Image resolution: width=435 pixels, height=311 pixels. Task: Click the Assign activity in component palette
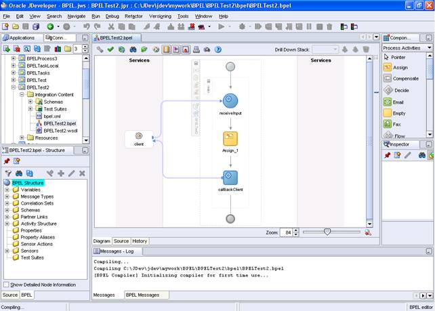click(399, 68)
